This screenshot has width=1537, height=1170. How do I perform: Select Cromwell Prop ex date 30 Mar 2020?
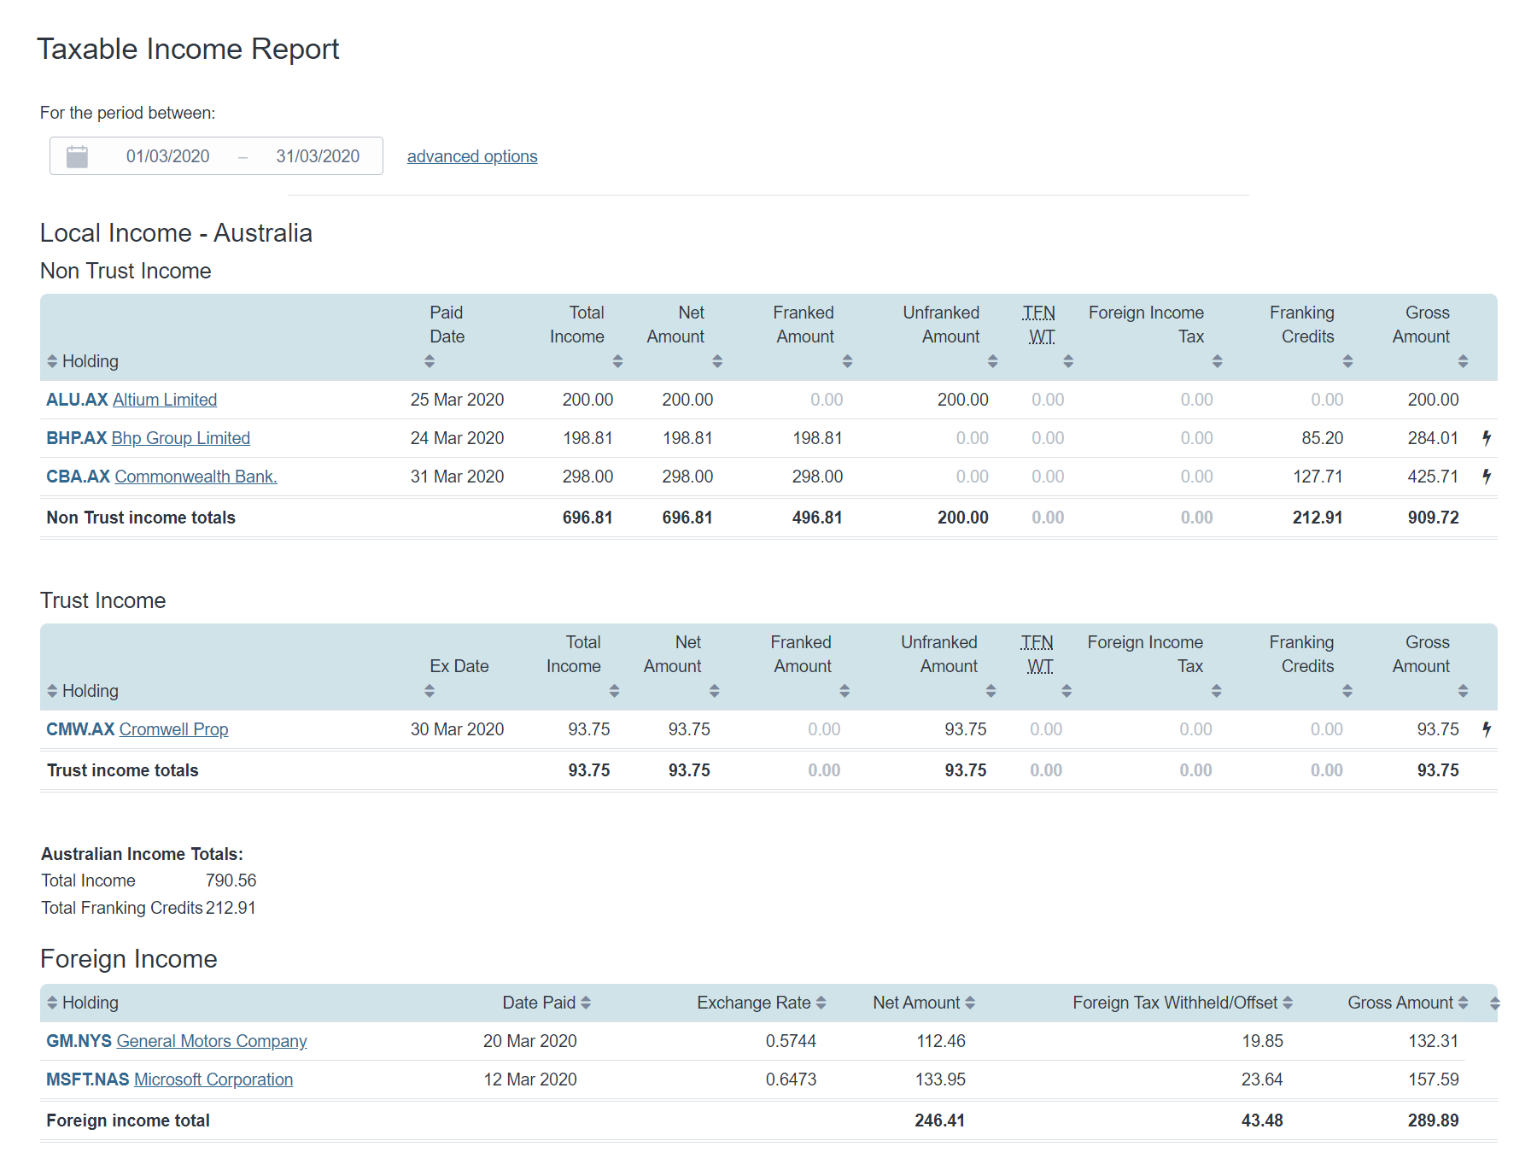[x=457, y=729]
